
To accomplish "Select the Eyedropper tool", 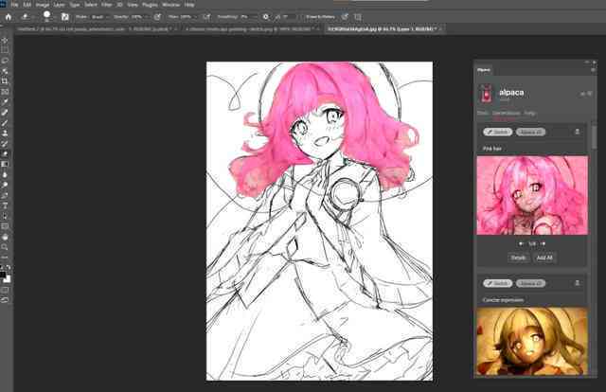I will 5,102.
